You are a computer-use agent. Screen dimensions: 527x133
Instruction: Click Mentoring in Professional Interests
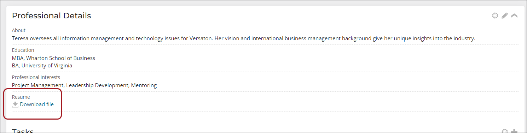coord(144,85)
